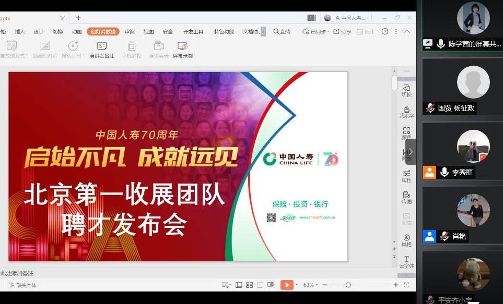
Task: Open the 审阅 review tab
Action: pos(130,32)
